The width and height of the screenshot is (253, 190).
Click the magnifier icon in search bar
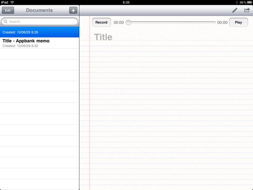tap(6, 21)
